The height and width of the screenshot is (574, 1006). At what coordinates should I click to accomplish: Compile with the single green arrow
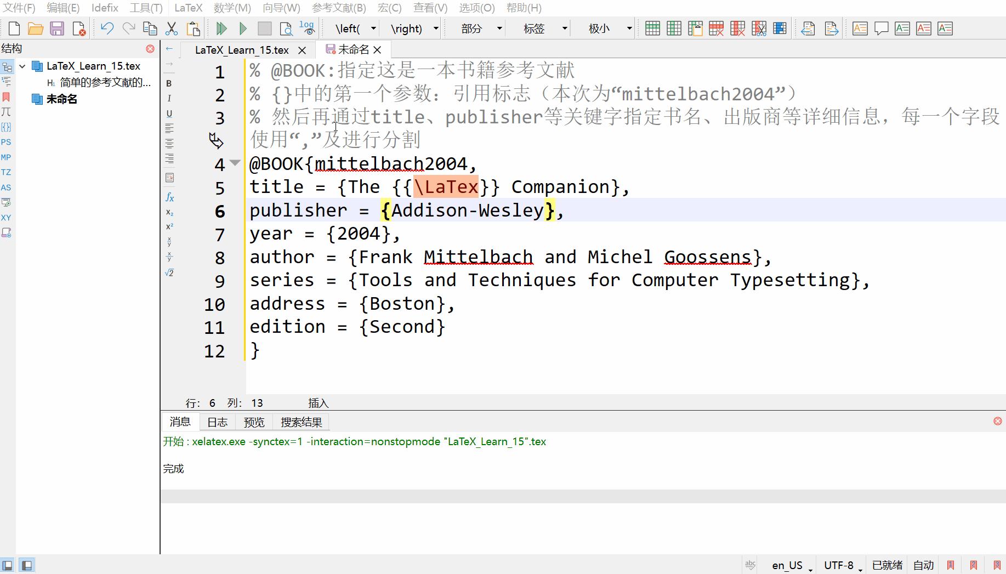tap(243, 29)
